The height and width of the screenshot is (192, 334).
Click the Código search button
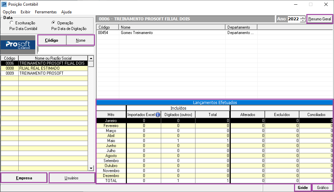click(52, 40)
